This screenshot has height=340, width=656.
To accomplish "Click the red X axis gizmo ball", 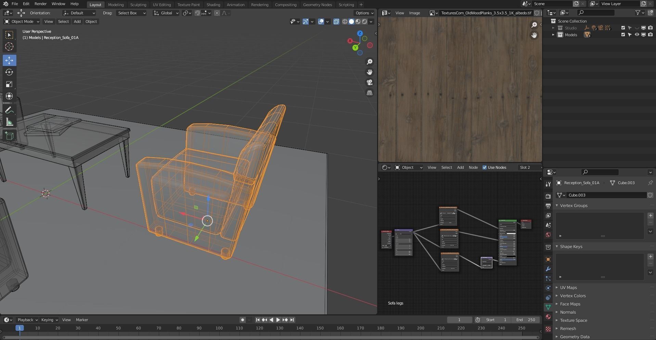I will (x=350, y=41).
